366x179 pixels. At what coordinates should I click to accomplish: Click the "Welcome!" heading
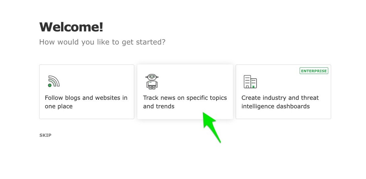[71, 27]
